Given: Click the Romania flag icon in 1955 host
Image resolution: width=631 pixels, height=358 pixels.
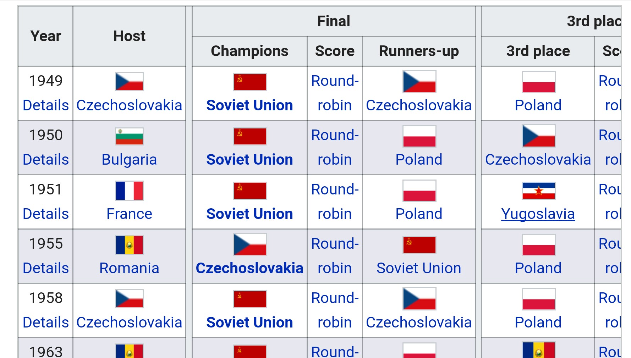Looking at the screenshot, I should coord(129,245).
